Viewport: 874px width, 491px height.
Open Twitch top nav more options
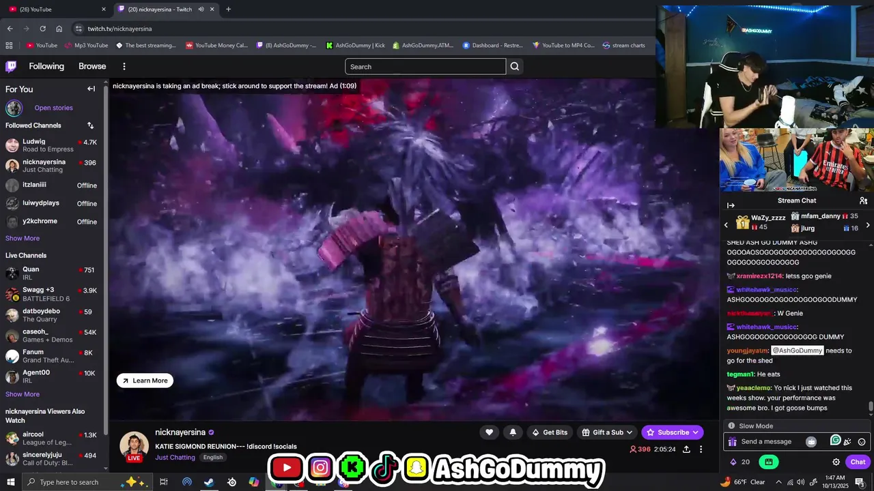pyautogui.click(x=124, y=66)
